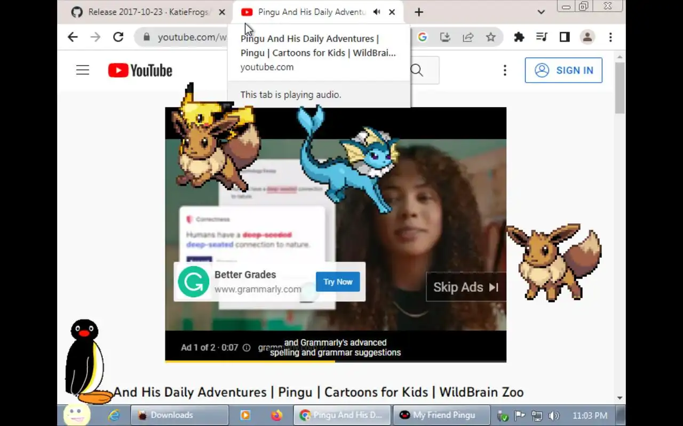The image size is (683, 426).
Task: Click the Show desktop strip
Action: 621,415
